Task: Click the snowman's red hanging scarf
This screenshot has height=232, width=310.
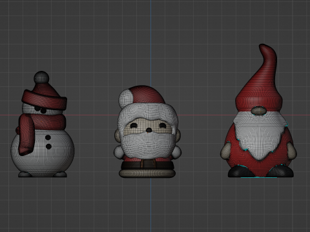Action: pos(27,135)
